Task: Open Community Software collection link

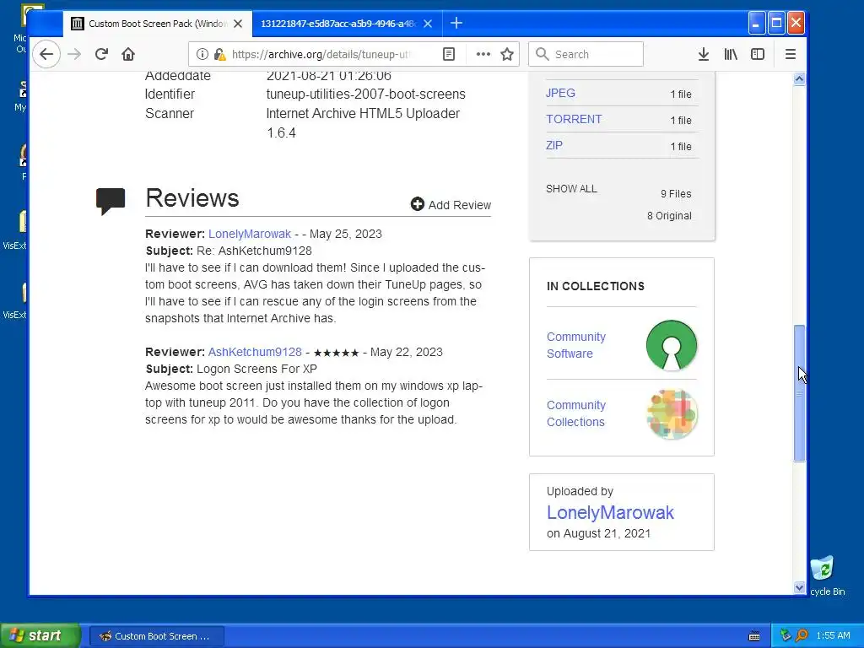Action: pos(575,345)
